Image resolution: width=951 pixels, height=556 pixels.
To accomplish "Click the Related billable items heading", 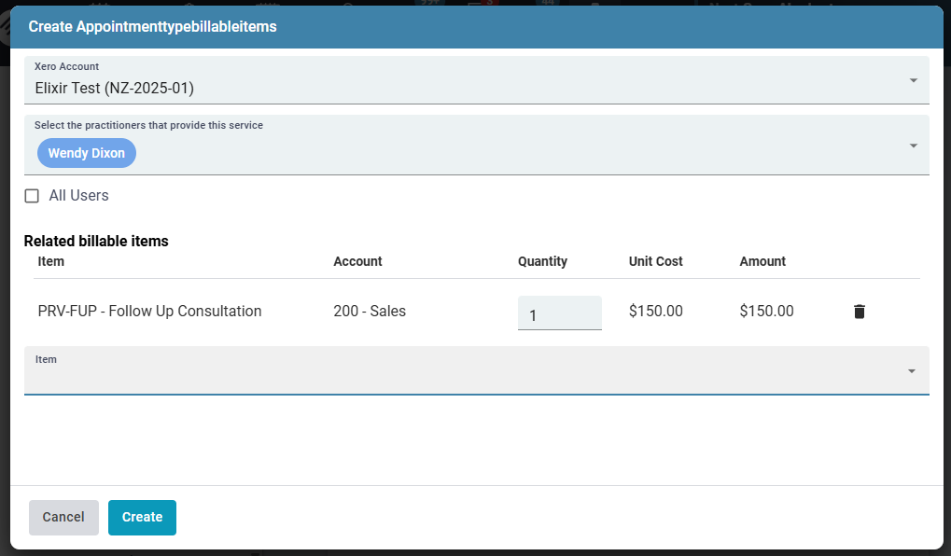I will click(96, 241).
